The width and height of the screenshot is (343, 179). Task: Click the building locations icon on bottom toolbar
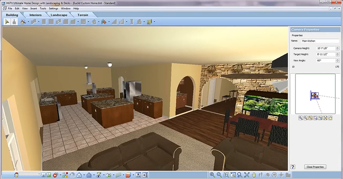[x=16, y=175]
